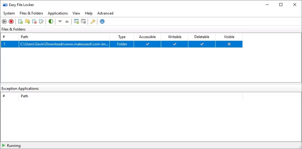This screenshot has height=149, width=302.
Task: Click the Edit entry pencil icon
Action: click(x=41, y=21)
